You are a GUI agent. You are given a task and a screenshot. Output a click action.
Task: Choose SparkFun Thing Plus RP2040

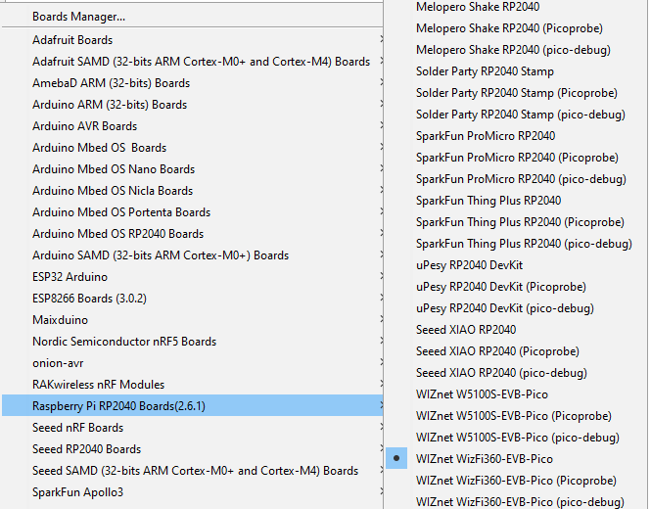(516, 201)
